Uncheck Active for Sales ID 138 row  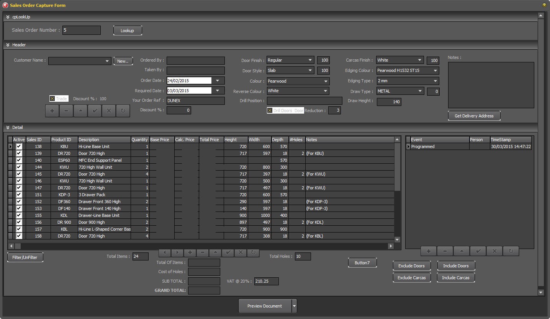click(19, 146)
